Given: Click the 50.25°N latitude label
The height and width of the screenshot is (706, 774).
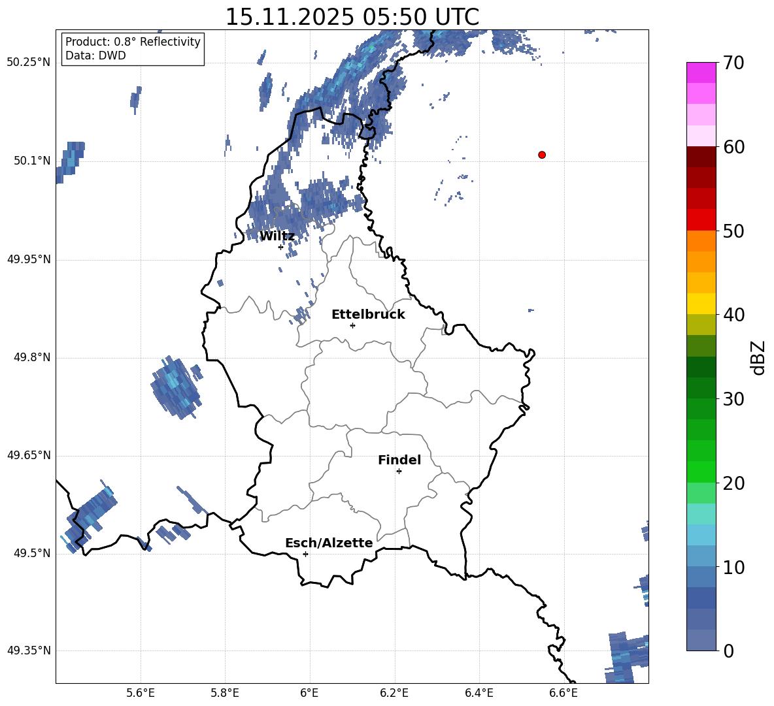Looking at the screenshot, I should point(29,63).
